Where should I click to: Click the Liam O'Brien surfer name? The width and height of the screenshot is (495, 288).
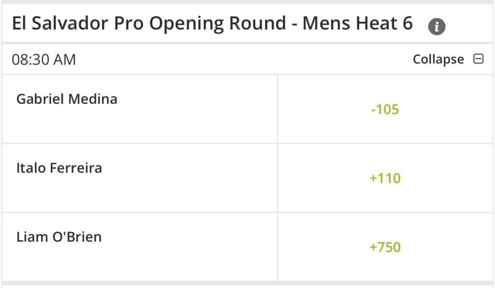[59, 237]
